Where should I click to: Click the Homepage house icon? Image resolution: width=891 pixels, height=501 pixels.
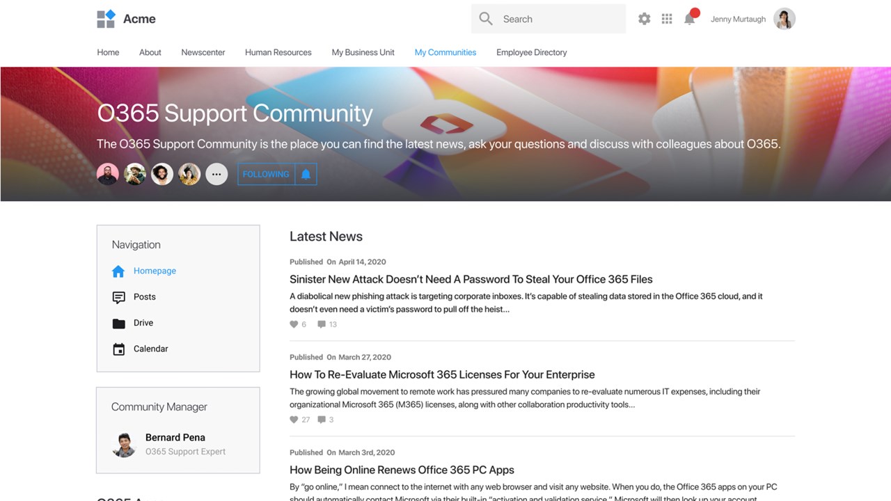[x=118, y=271]
